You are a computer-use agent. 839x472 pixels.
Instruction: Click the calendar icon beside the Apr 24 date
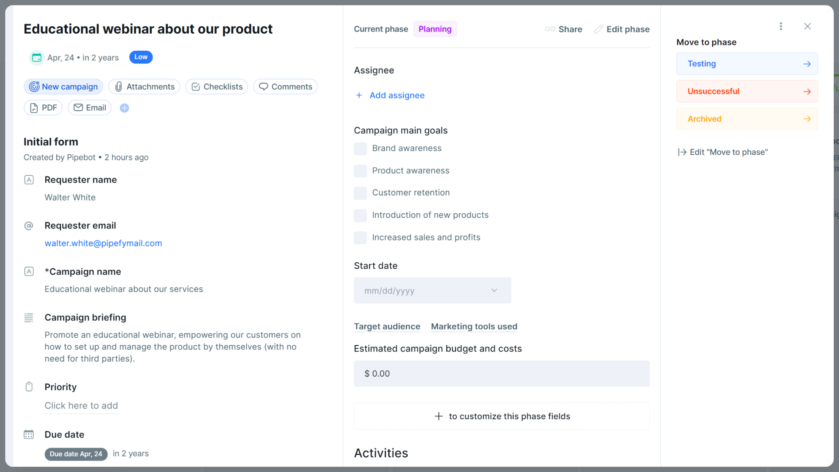coord(36,57)
